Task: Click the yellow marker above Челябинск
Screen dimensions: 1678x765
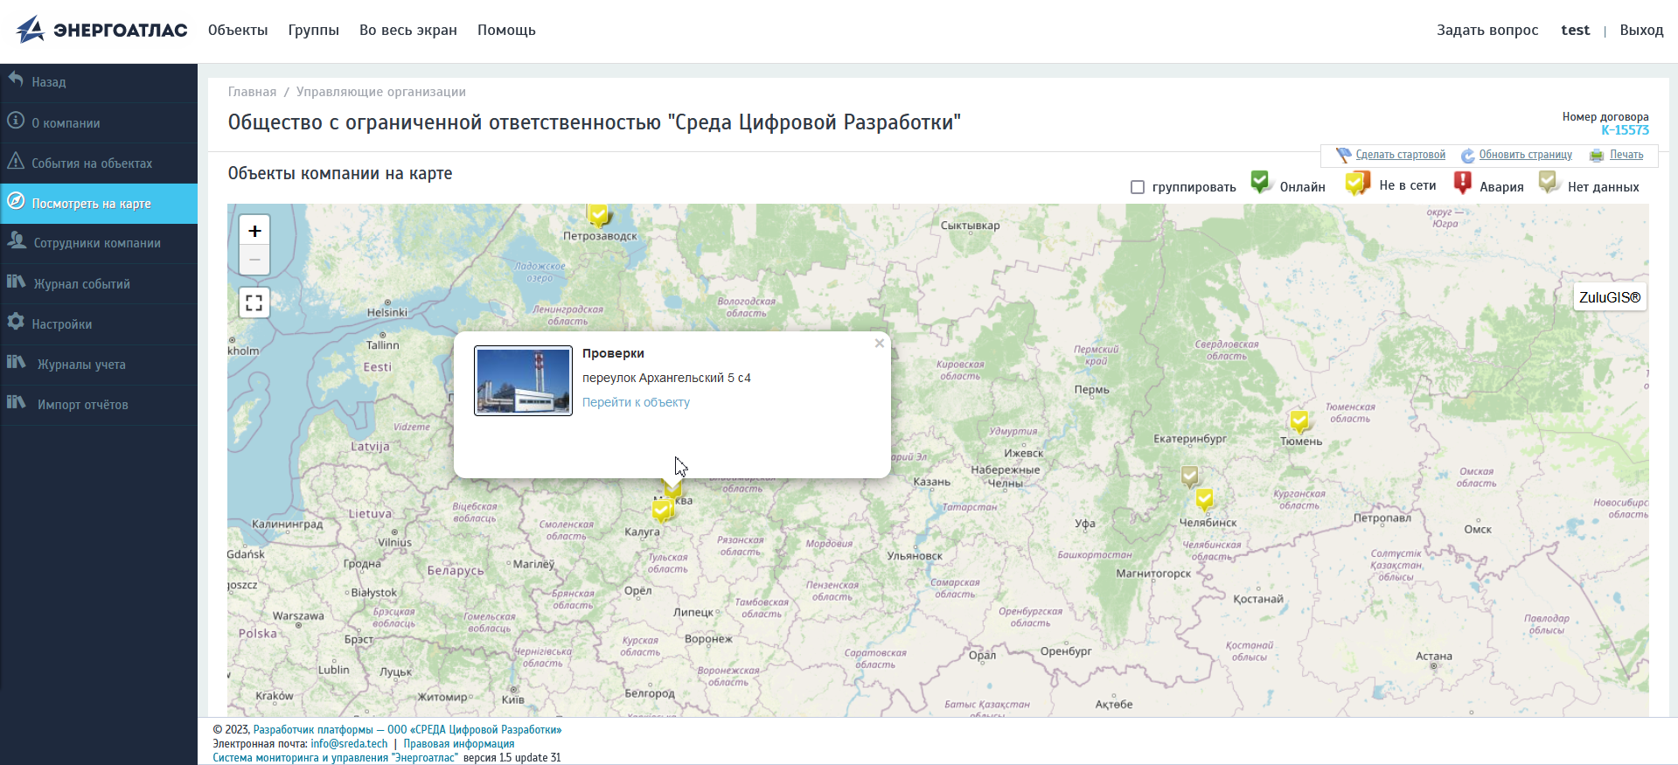Action: (1204, 499)
